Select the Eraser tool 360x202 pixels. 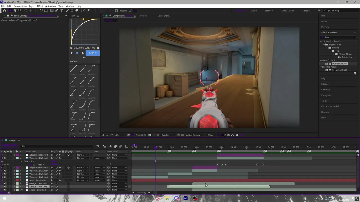[x=77, y=10]
